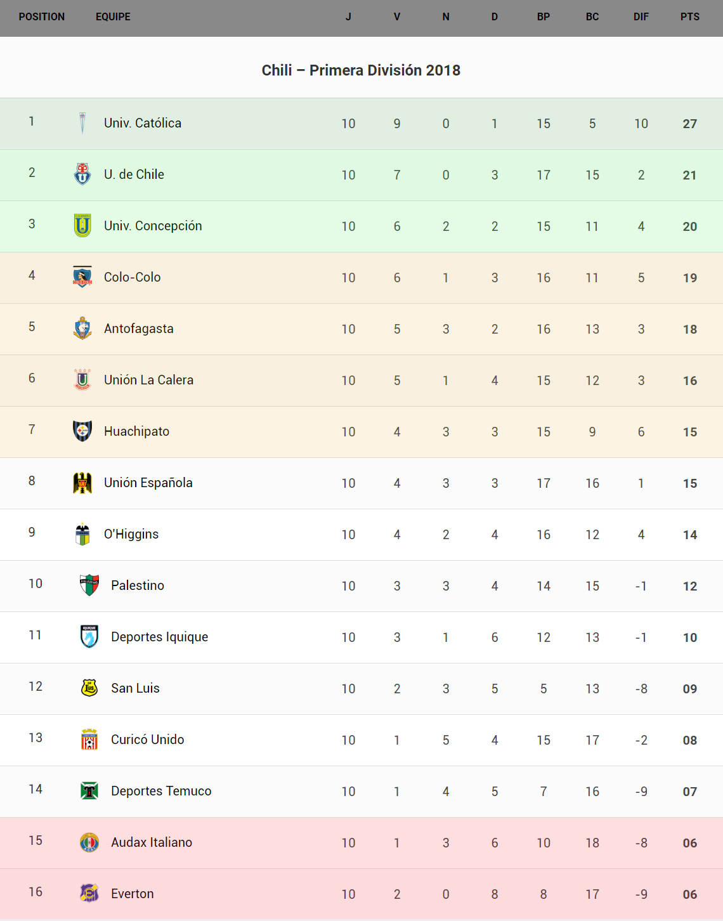
Task: Click the San Luis yellow logo
Action: click(89, 688)
